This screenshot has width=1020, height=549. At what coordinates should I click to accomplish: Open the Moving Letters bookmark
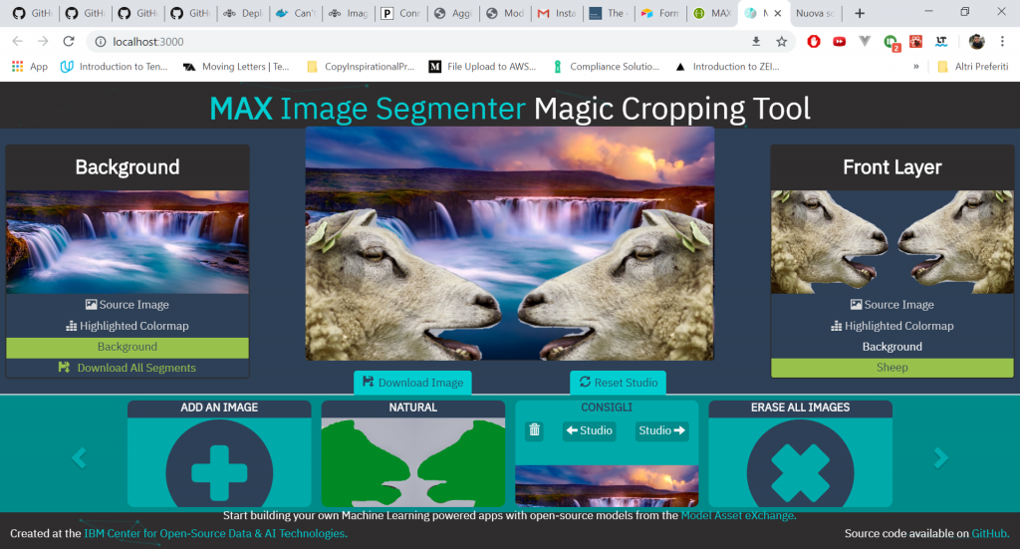point(236,67)
